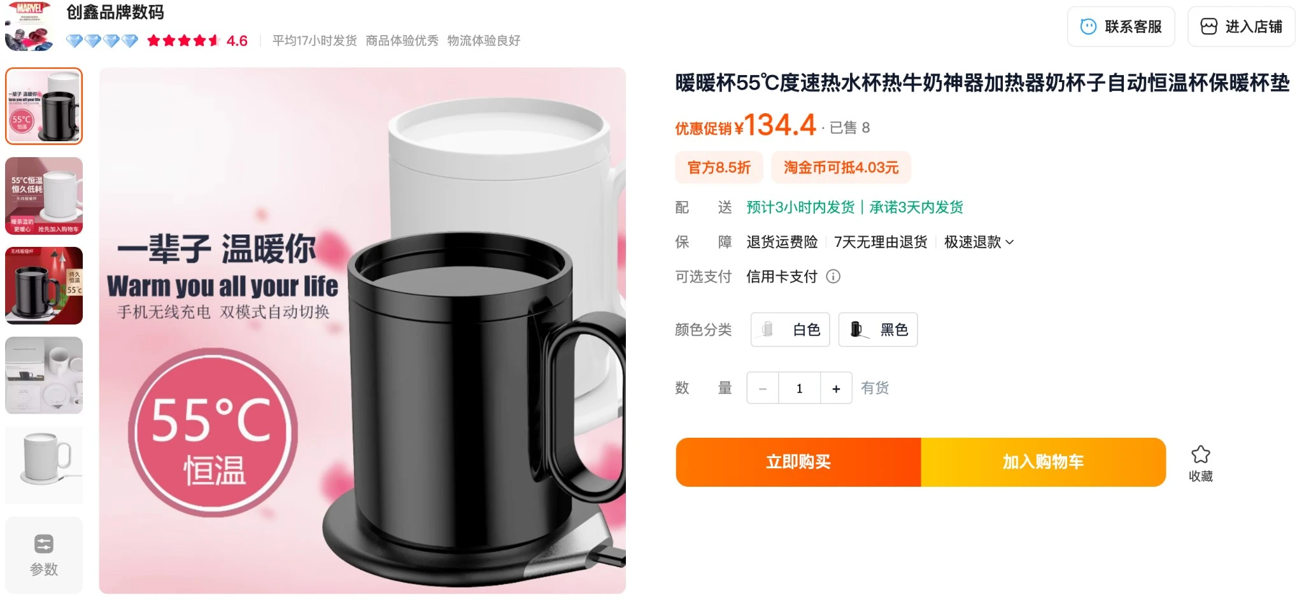Viewport: 1304px width, 600px height.
Task: Click the customer service chat icon
Action: 1088,27
